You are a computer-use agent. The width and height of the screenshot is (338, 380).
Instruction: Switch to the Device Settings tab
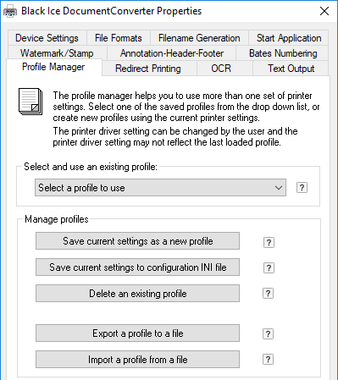pos(47,38)
